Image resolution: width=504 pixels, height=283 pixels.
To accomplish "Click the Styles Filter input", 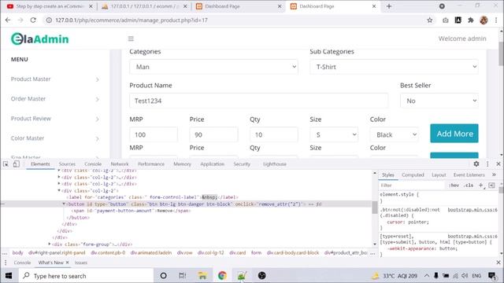I will point(412,186).
